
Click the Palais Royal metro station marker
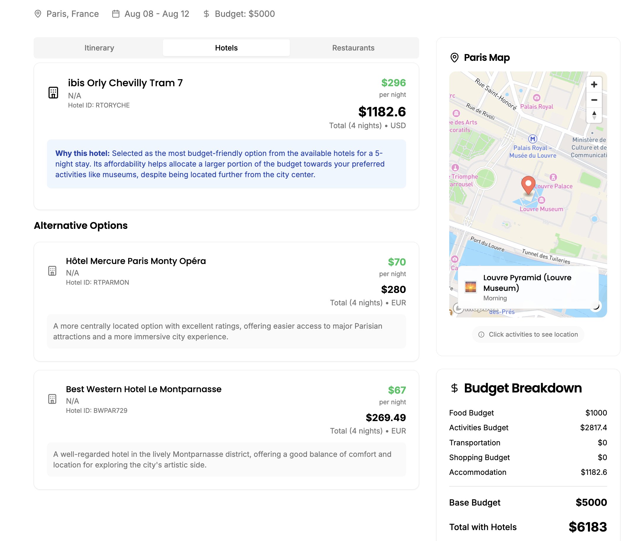[x=532, y=139]
